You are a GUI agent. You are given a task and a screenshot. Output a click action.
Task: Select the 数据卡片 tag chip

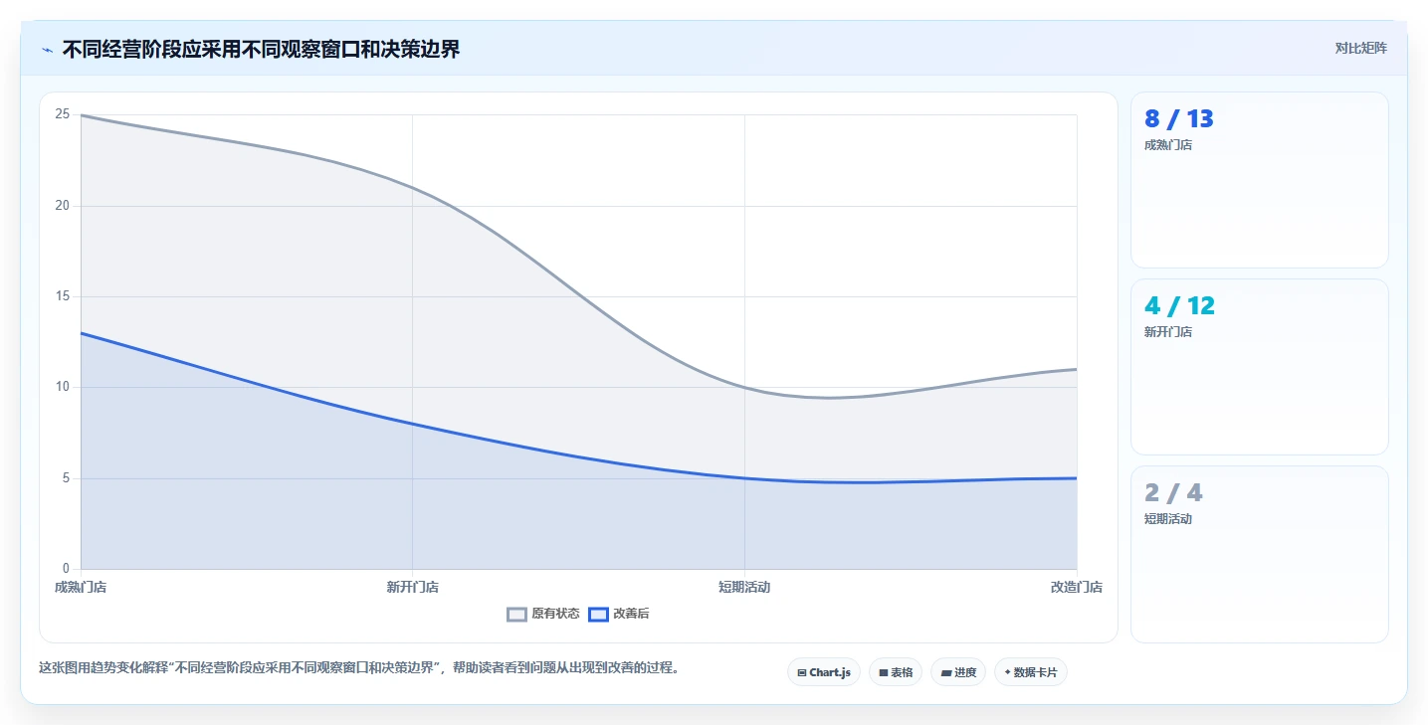1031,672
